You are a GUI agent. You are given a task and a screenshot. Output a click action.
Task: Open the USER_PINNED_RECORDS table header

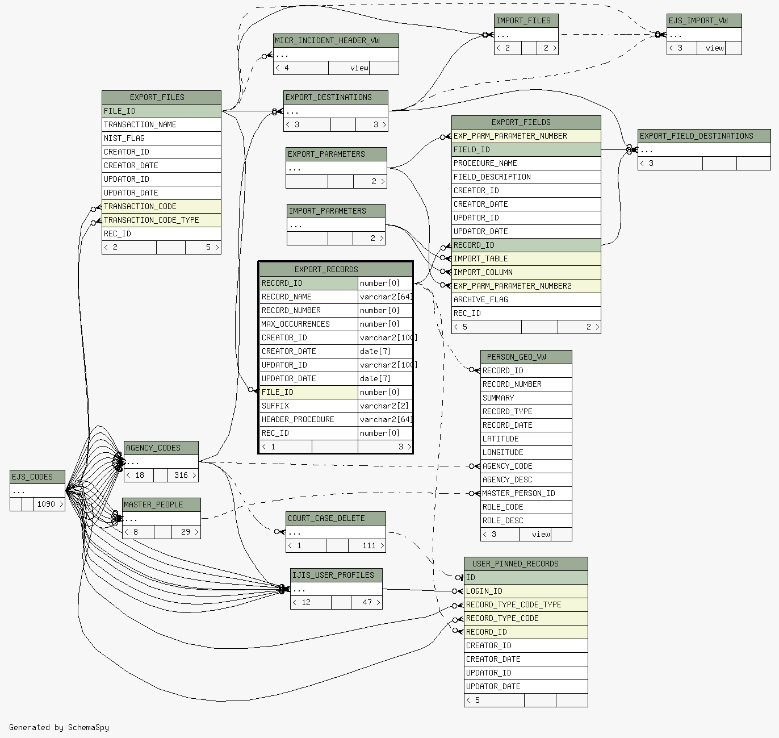click(x=526, y=564)
